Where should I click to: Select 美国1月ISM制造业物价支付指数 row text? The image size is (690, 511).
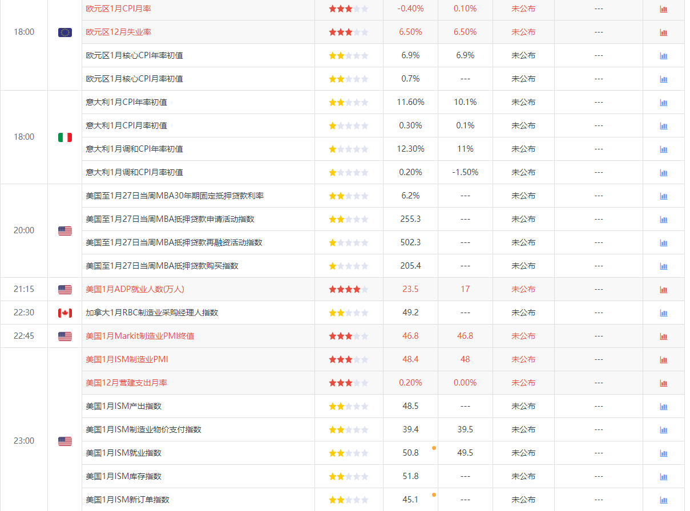143,429
